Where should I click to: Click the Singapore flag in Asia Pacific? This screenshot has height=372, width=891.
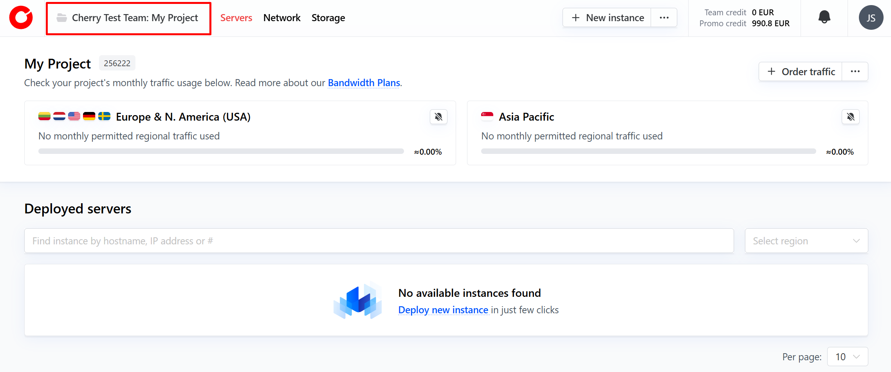point(487,117)
